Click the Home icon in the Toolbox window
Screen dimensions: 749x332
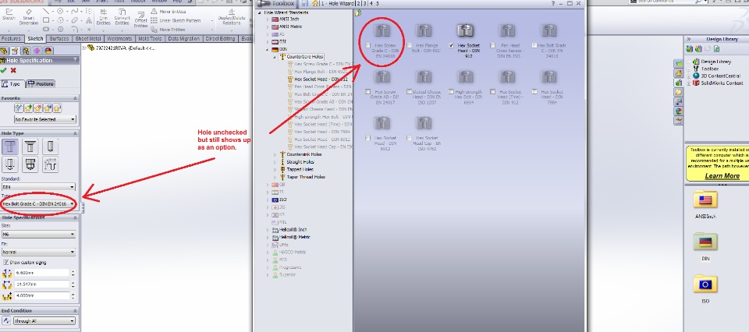[316, 3]
